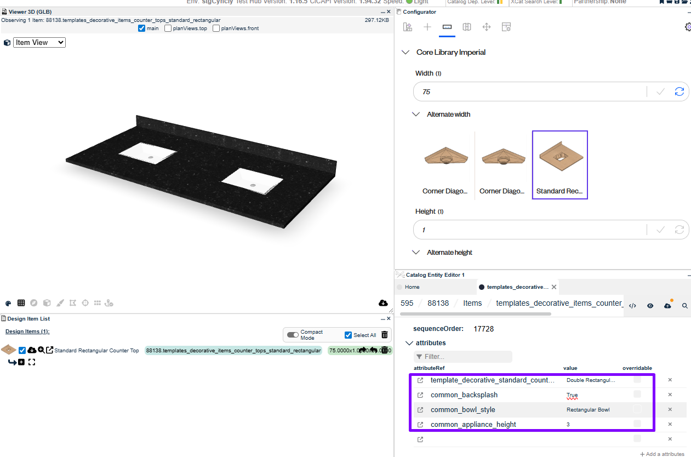Viewport: 691px width, 457px height.
Task: Click the cloud upload icon in the Entity Editor
Action: click(x=667, y=306)
